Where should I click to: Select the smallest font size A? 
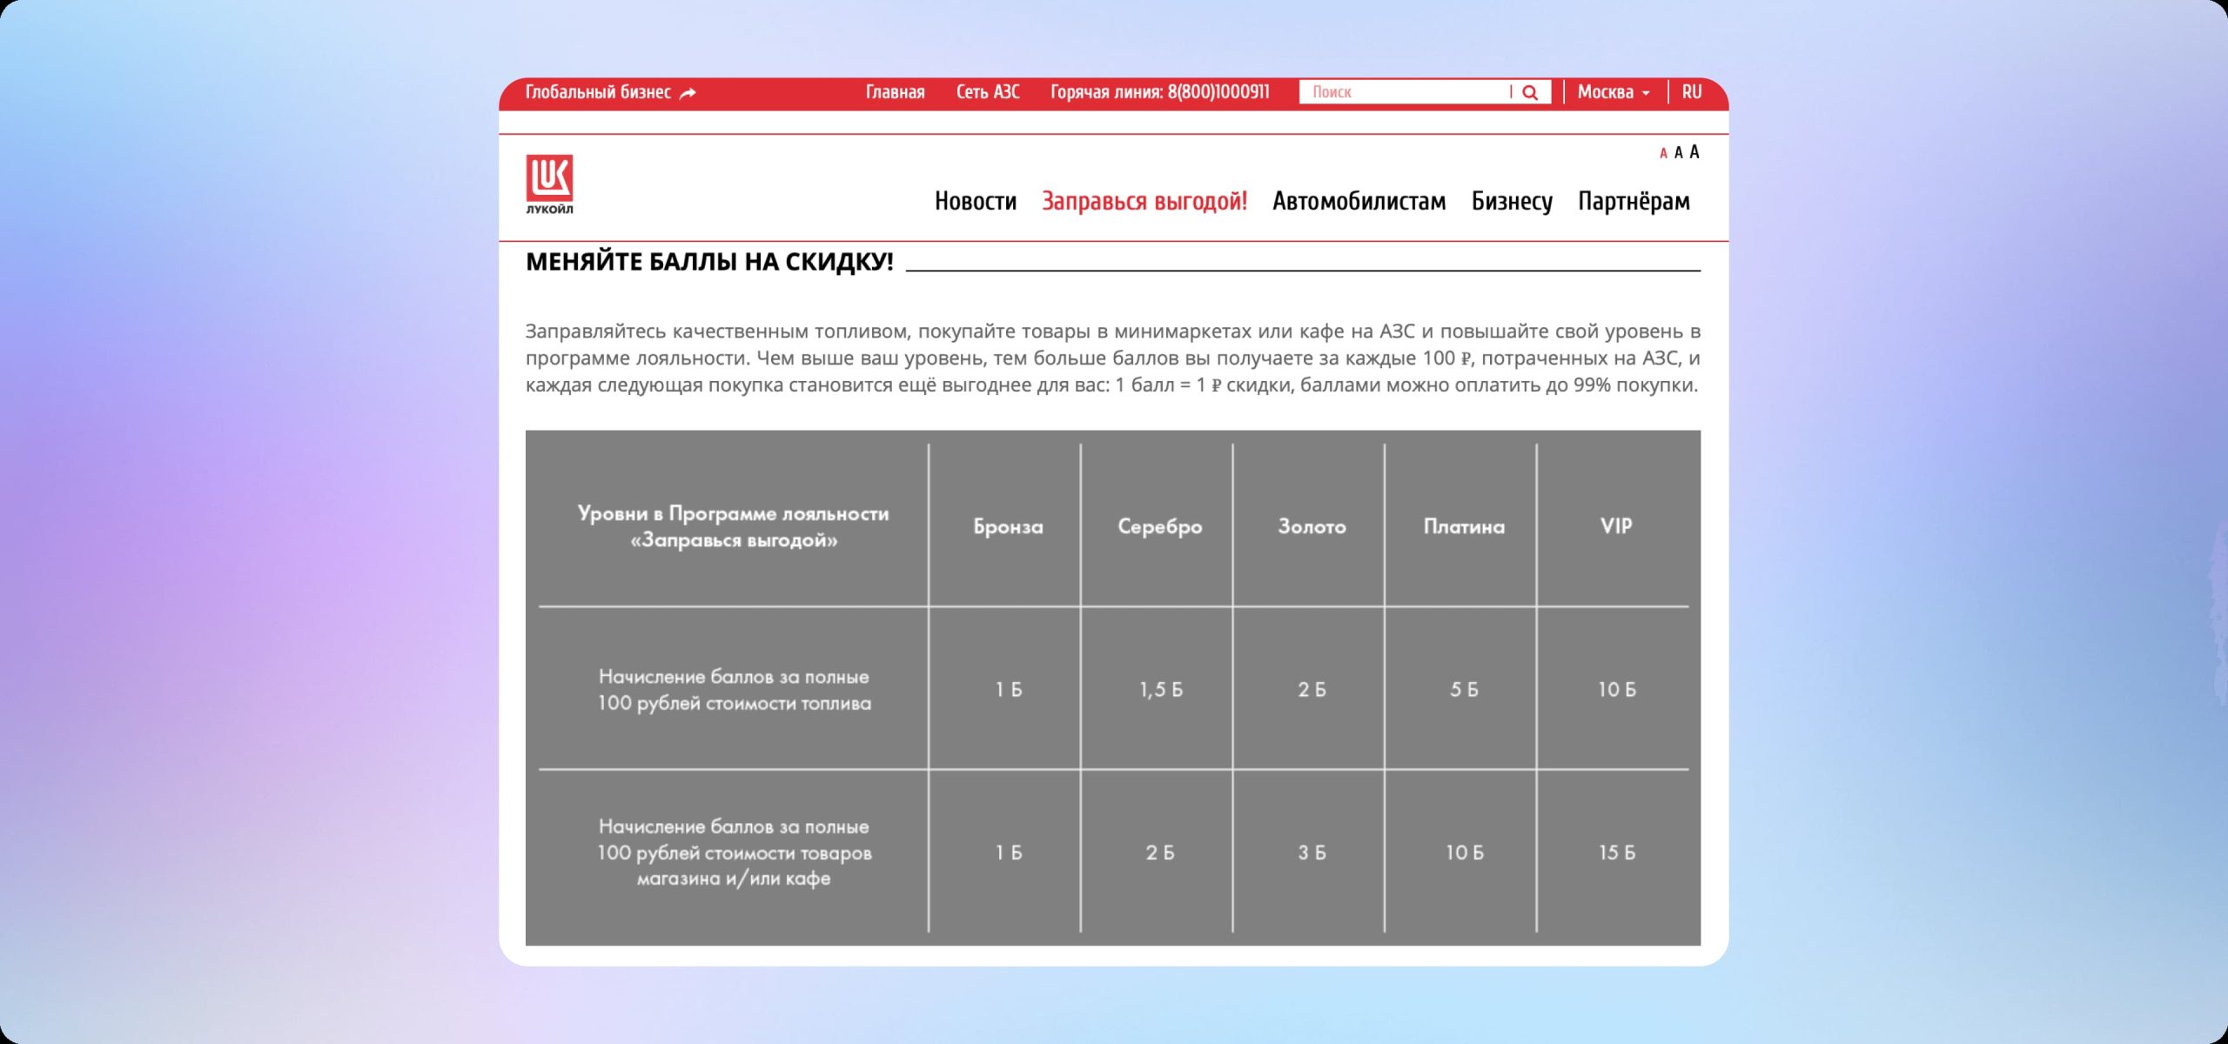point(1663,154)
